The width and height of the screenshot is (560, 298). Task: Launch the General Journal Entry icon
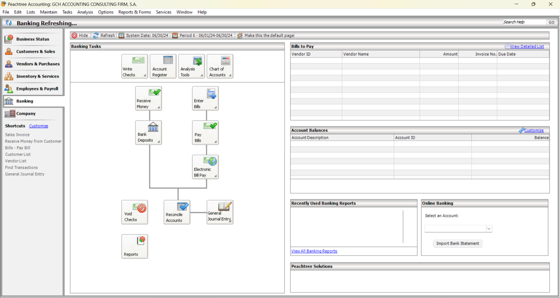coord(220,212)
